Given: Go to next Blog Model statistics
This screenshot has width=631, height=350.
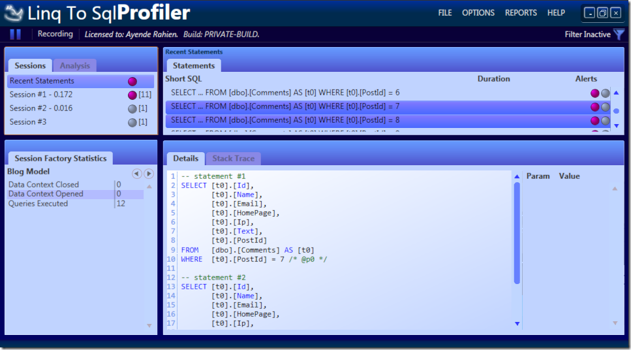Looking at the screenshot, I should click(x=149, y=173).
